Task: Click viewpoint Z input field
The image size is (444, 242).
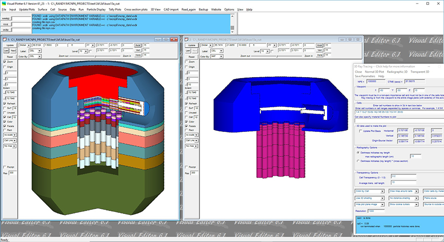Action: (419, 91)
